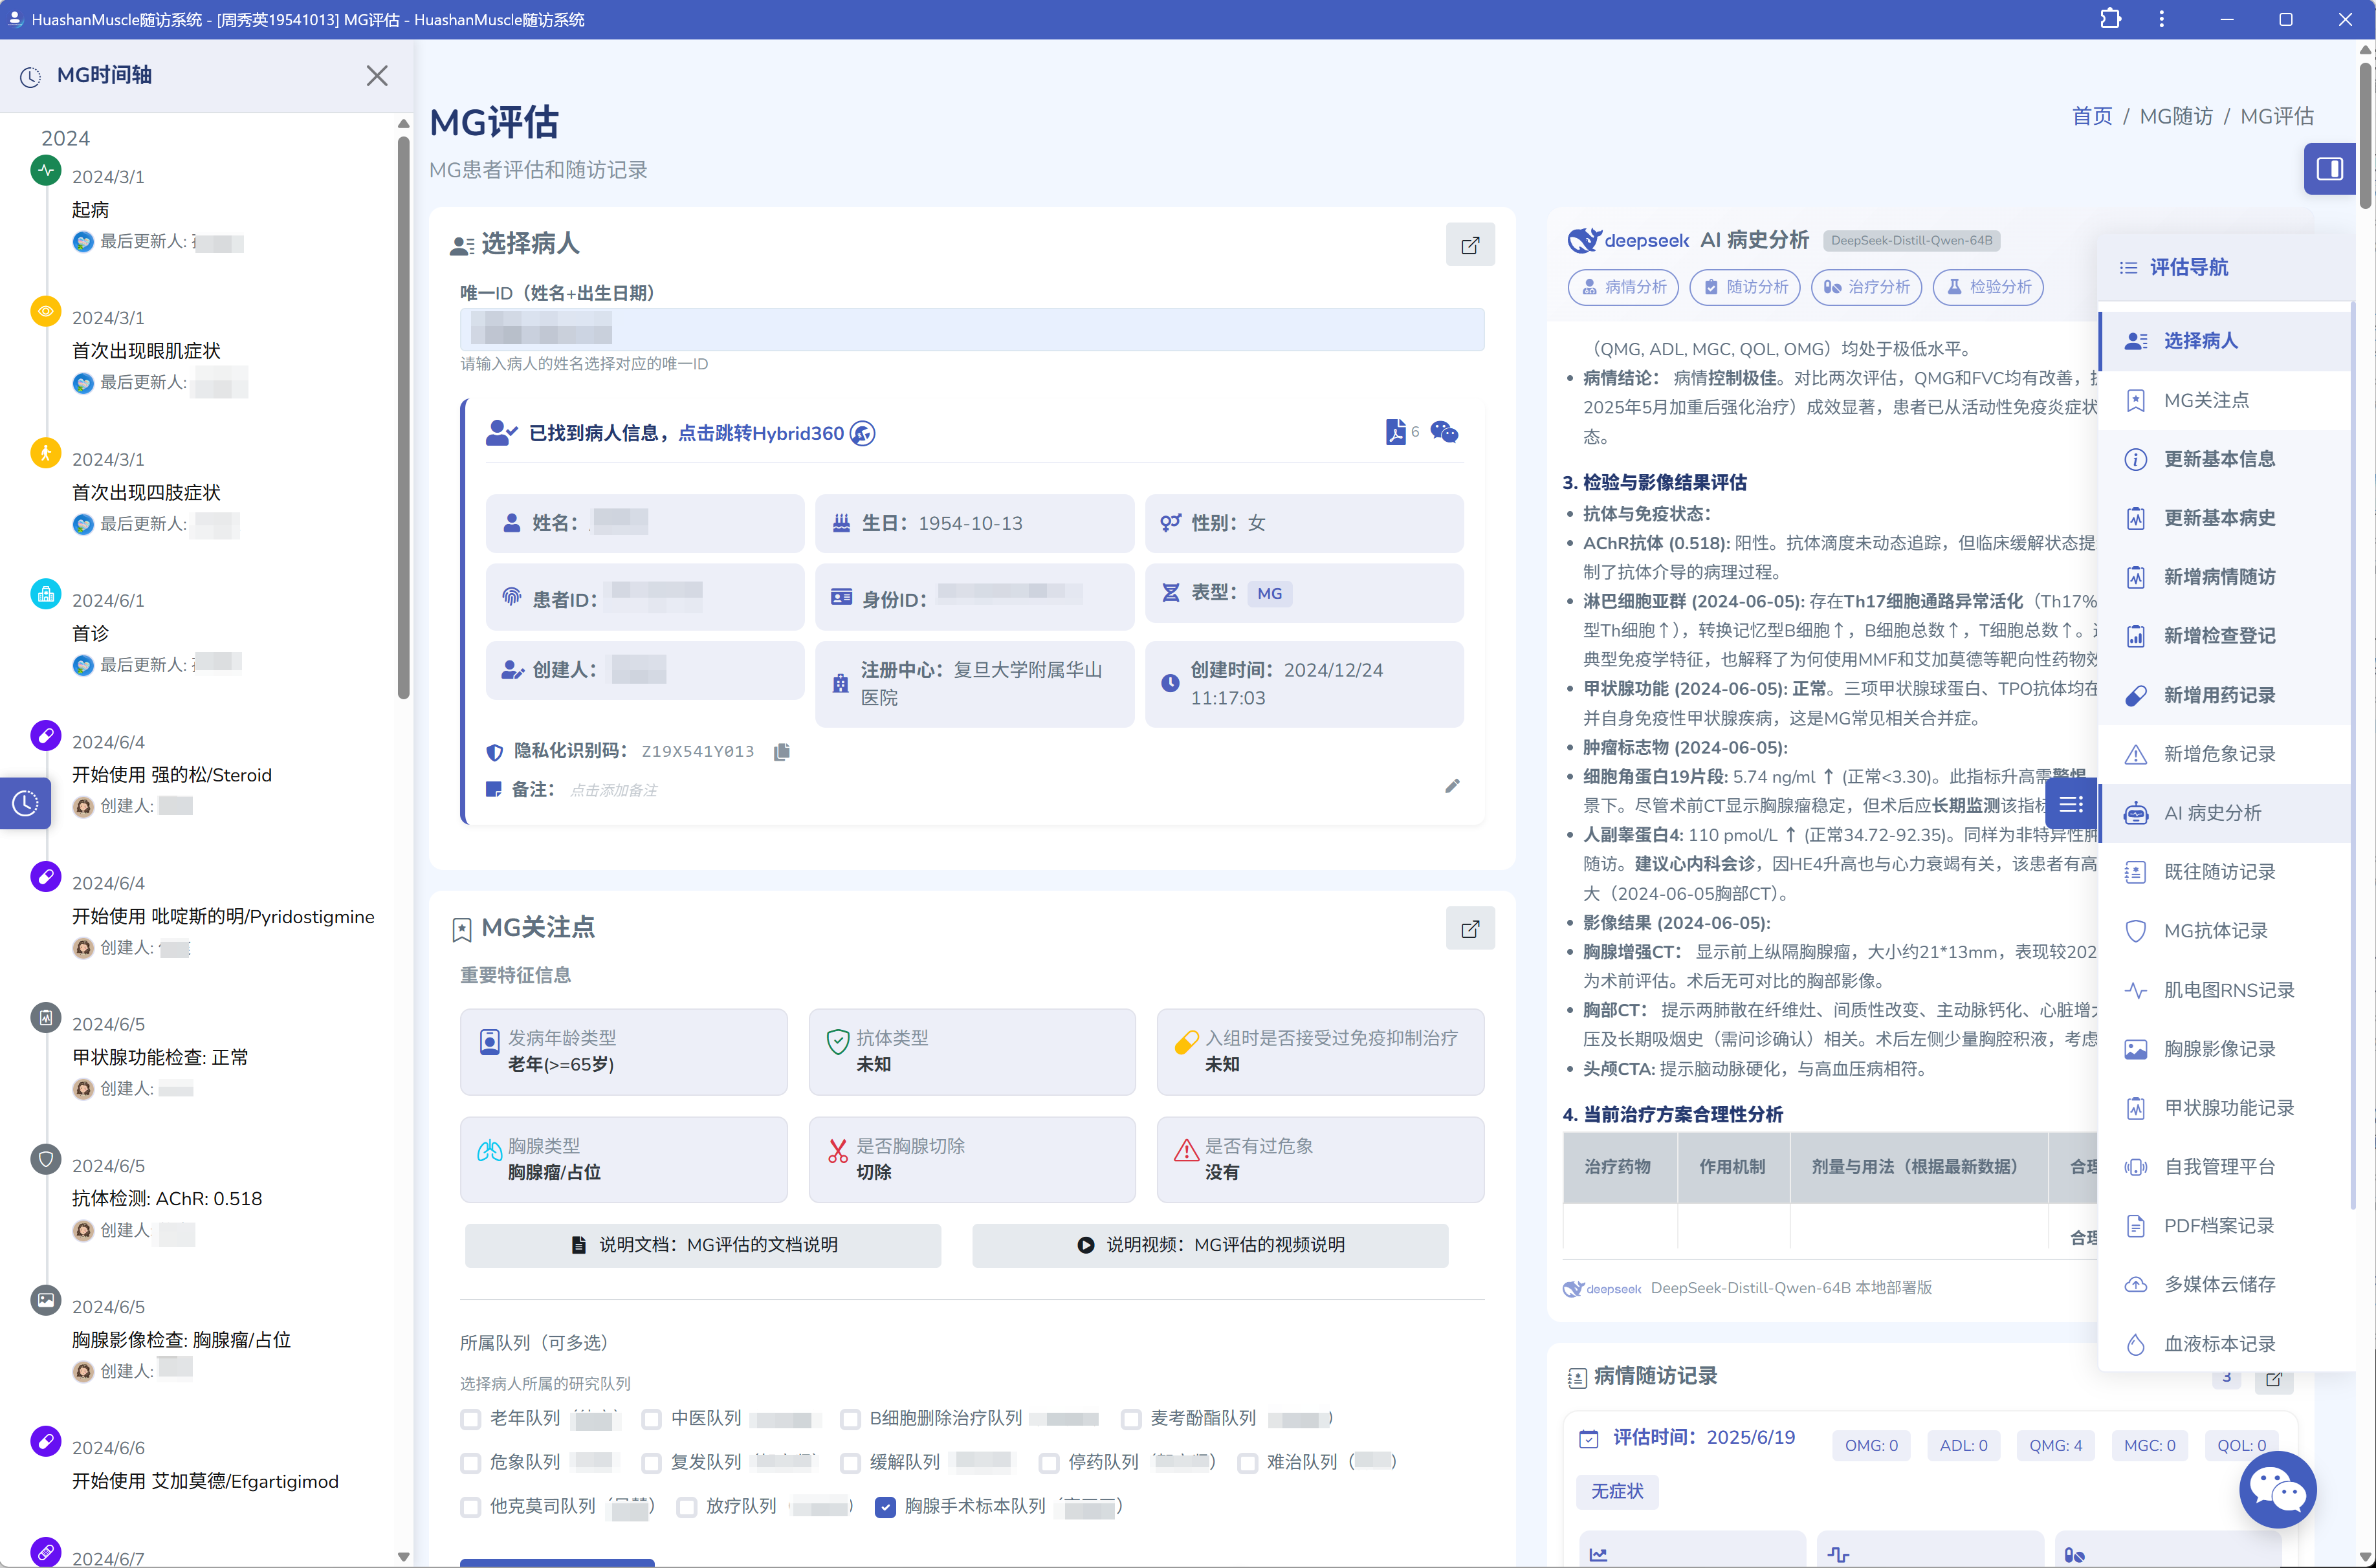This screenshot has width=2376, height=1568.
Task: Open 病情随访记录 in new window
Action: (2274, 1379)
